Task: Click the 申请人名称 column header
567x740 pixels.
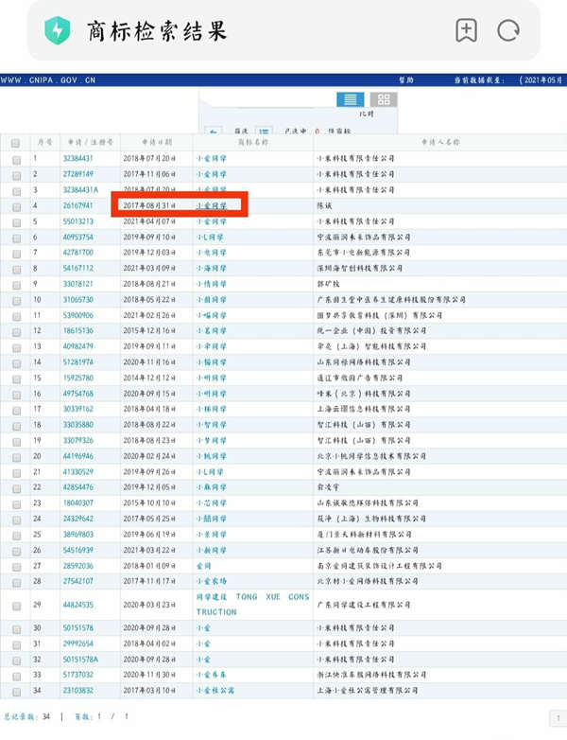Action: pyautogui.click(x=440, y=142)
